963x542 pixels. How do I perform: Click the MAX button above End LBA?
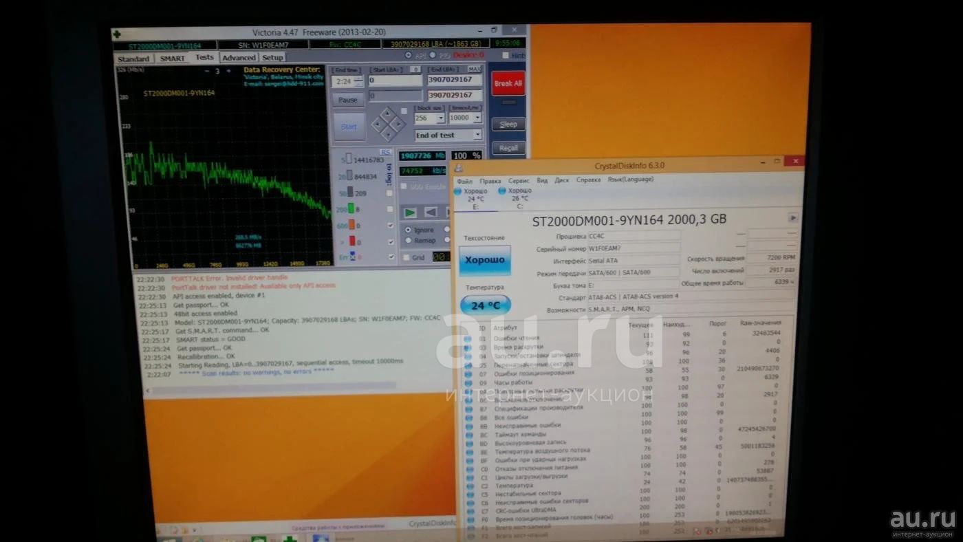pyautogui.click(x=475, y=69)
